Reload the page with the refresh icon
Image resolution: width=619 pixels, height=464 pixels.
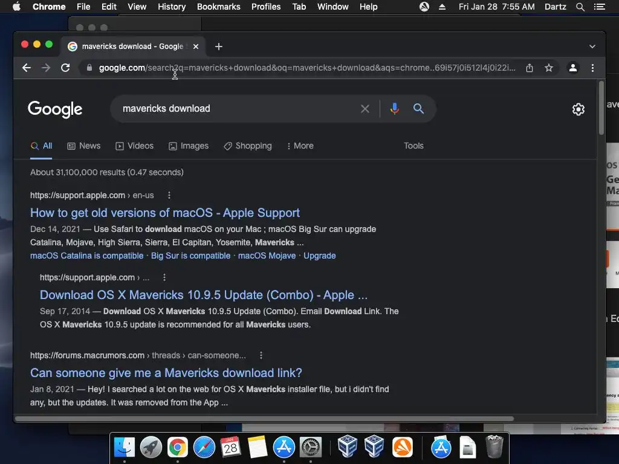coord(65,68)
